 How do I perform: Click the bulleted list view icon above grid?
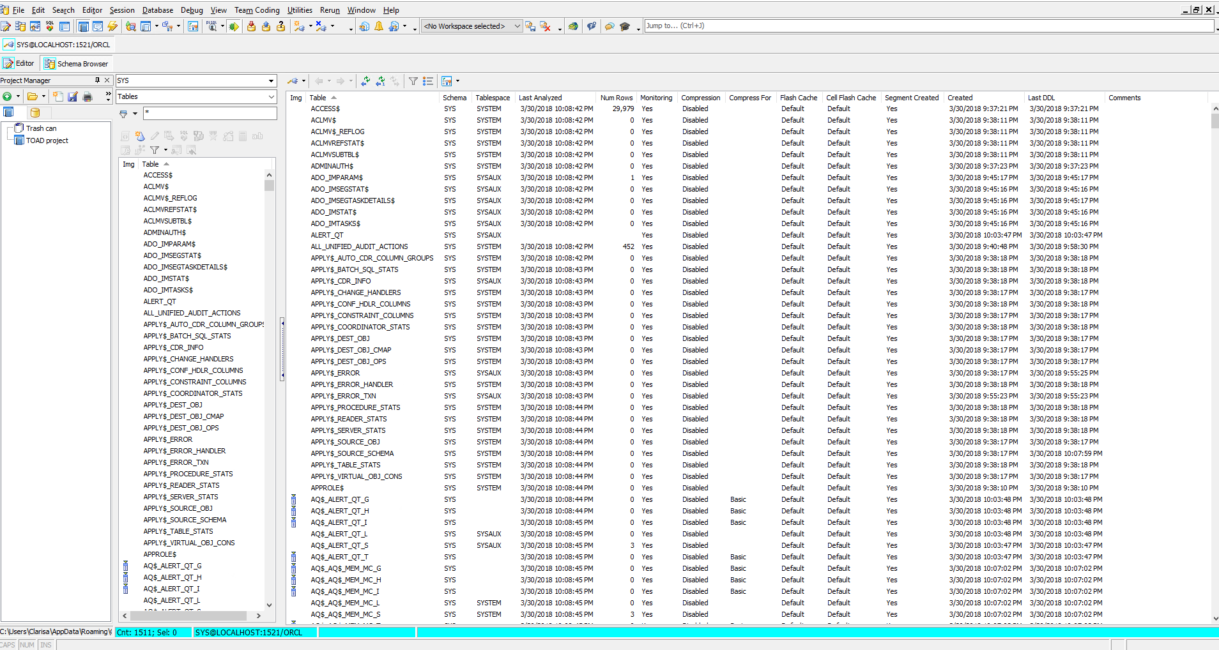tap(428, 81)
